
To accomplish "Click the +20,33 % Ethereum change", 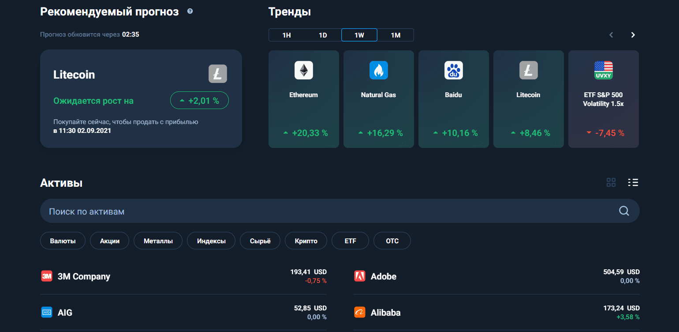I will click(306, 133).
